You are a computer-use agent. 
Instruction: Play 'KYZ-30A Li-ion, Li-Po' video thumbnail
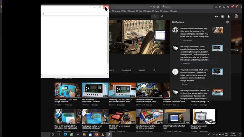(95, 90)
